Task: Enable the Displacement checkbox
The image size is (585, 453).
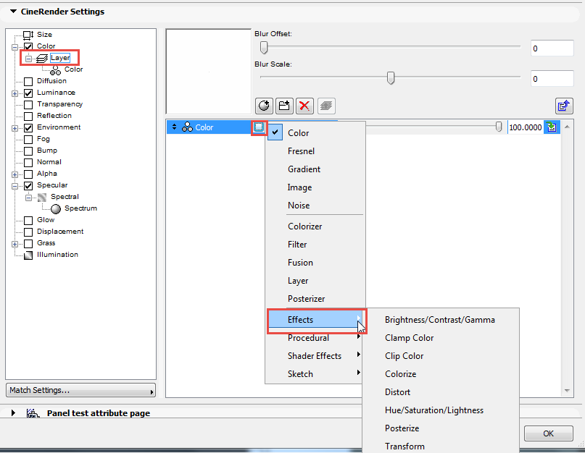Action: (x=28, y=232)
